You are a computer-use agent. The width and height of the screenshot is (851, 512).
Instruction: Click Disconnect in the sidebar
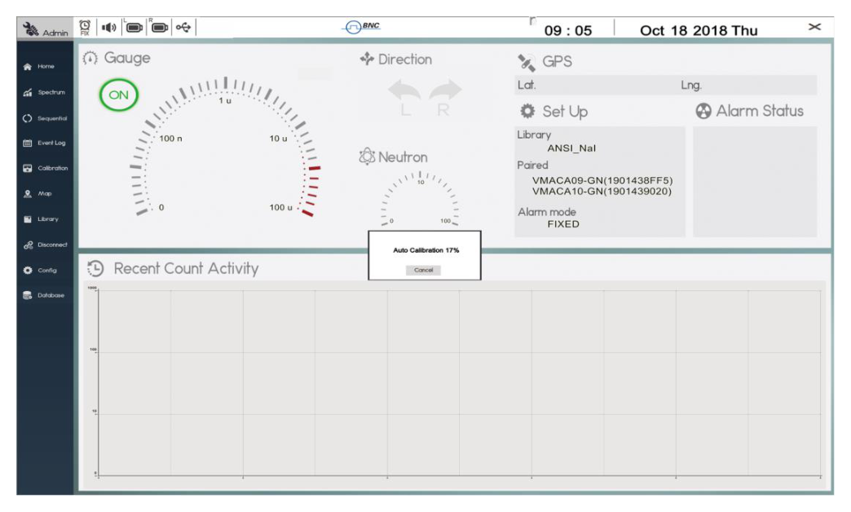coord(45,245)
